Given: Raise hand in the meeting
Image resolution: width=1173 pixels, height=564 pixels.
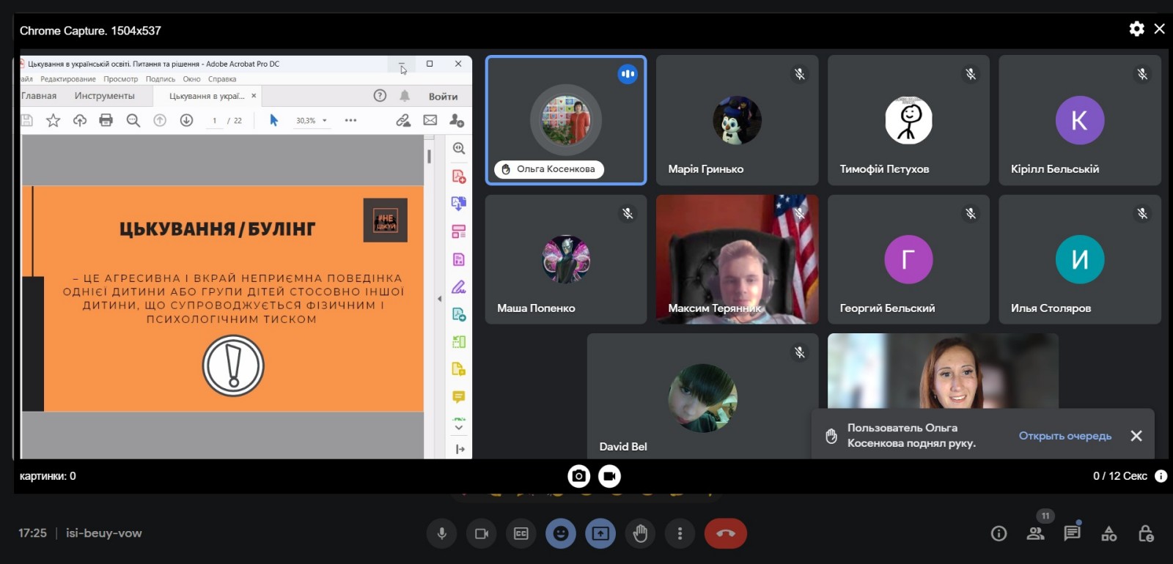Looking at the screenshot, I should click(640, 533).
